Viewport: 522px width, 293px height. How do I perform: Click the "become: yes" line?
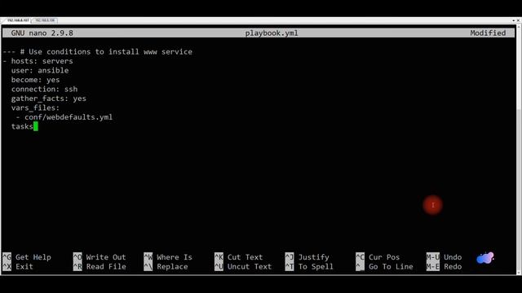coord(35,80)
